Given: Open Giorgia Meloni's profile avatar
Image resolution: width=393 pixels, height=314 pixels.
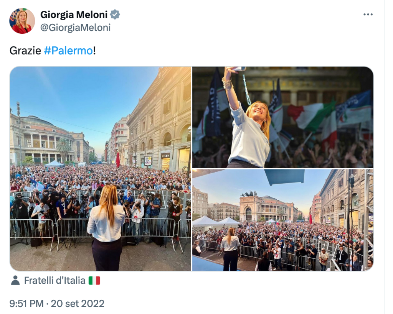Looking at the screenshot, I should (x=22, y=21).
